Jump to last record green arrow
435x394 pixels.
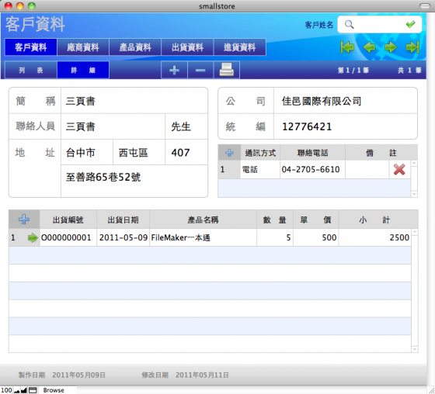click(x=412, y=47)
